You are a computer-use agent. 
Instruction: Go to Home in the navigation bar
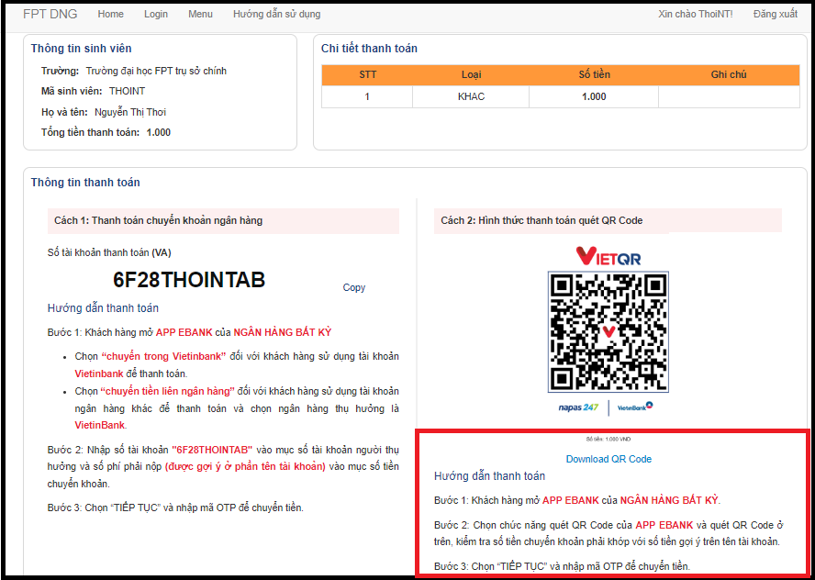[x=111, y=14]
